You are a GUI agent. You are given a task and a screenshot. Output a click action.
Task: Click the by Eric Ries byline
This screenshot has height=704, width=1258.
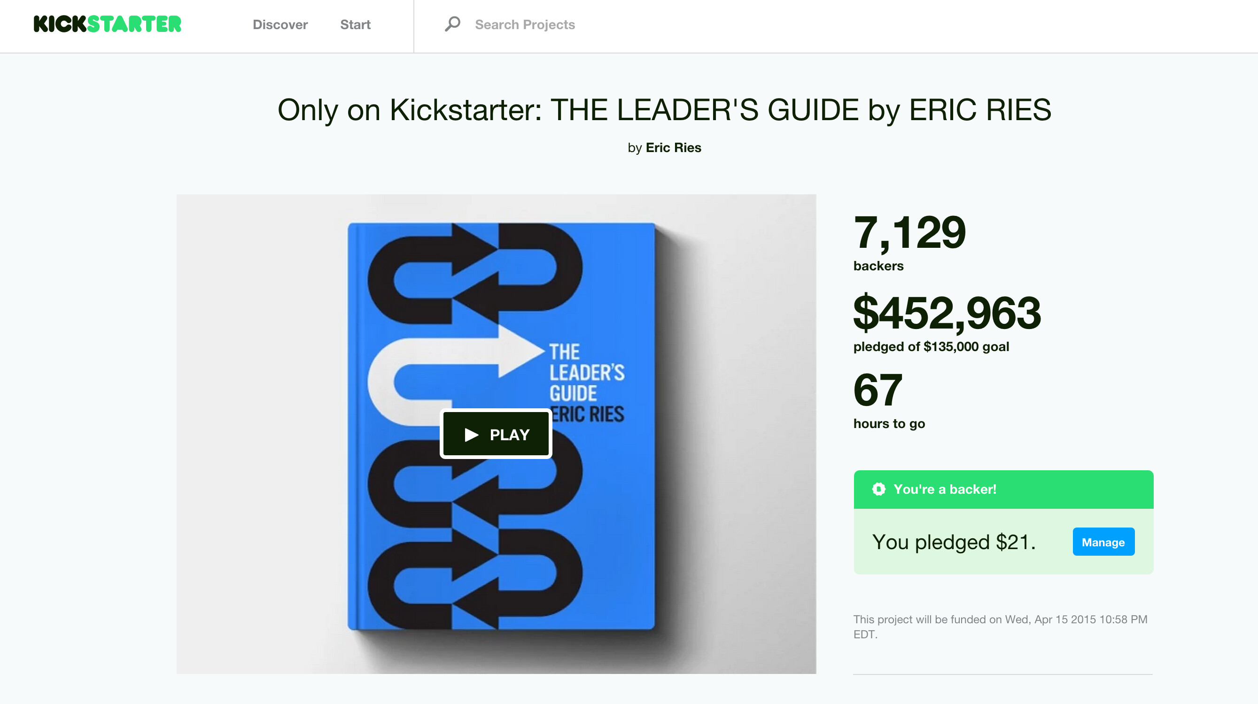pyautogui.click(x=665, y=147)
